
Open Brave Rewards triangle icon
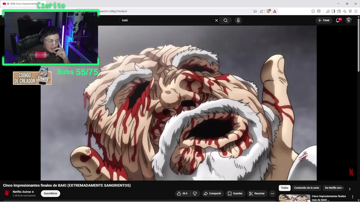pyautogui.click(x=274, y=11)
